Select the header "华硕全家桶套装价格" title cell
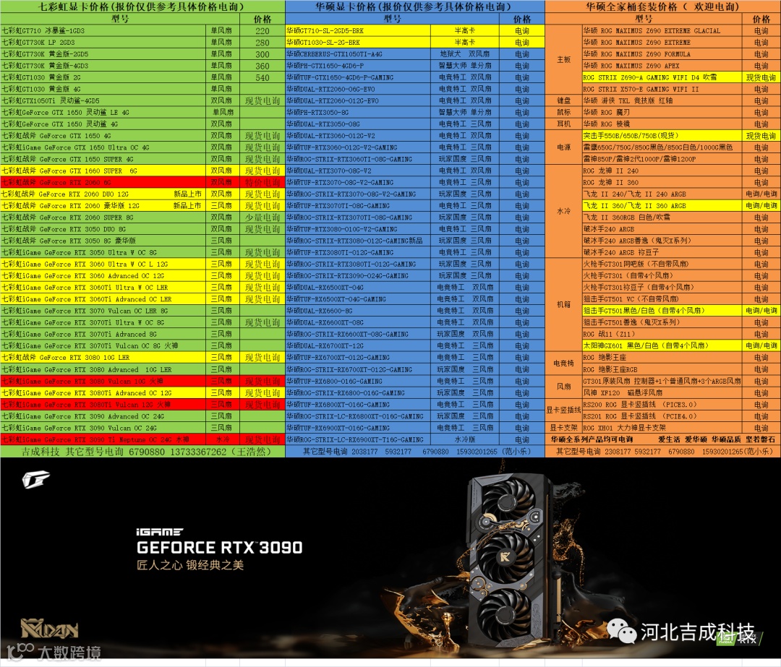 [662, 7]
